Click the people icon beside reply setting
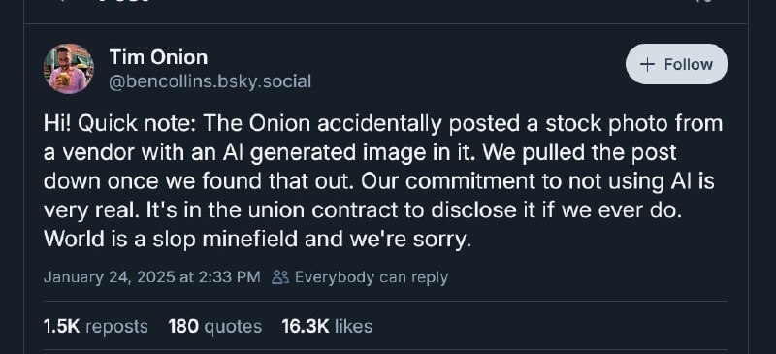 coord(280,277)
